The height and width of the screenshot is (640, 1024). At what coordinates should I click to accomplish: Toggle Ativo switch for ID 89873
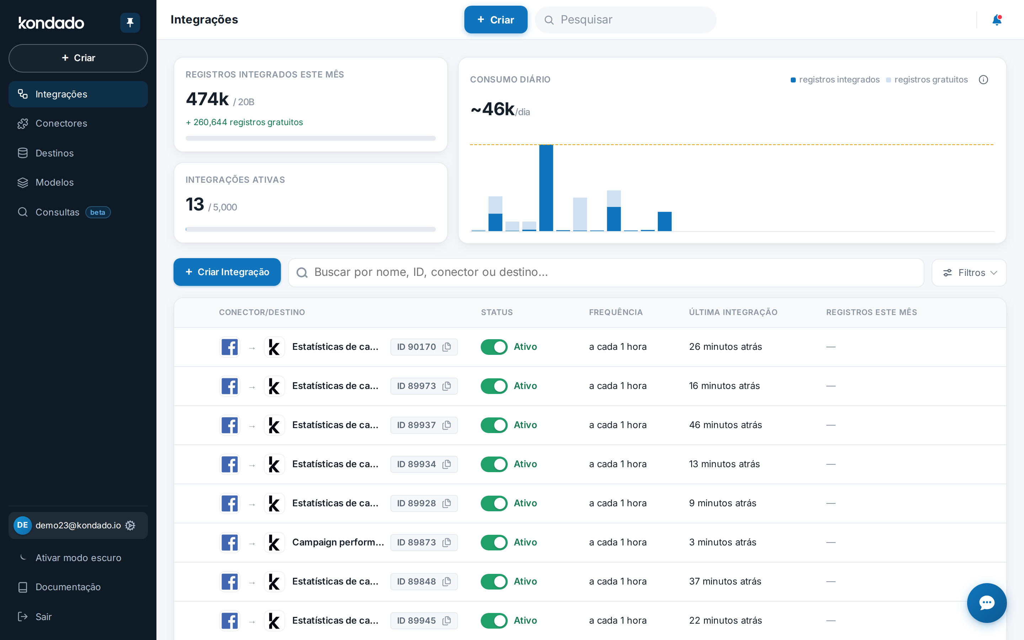pos(494,543)
